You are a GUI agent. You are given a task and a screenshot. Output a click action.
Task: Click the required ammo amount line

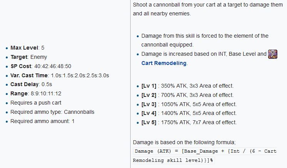[42, 121]
